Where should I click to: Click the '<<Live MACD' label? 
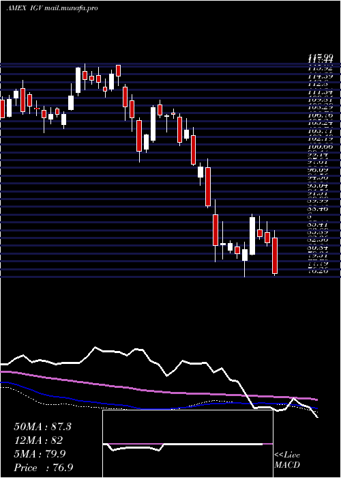[x=287, y=460]
